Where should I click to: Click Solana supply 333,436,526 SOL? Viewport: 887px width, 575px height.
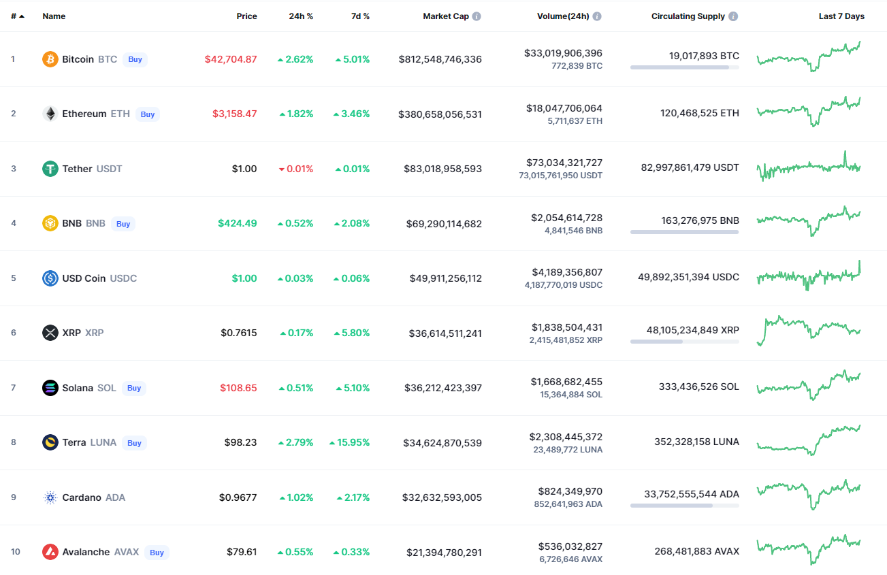(699, 387)
